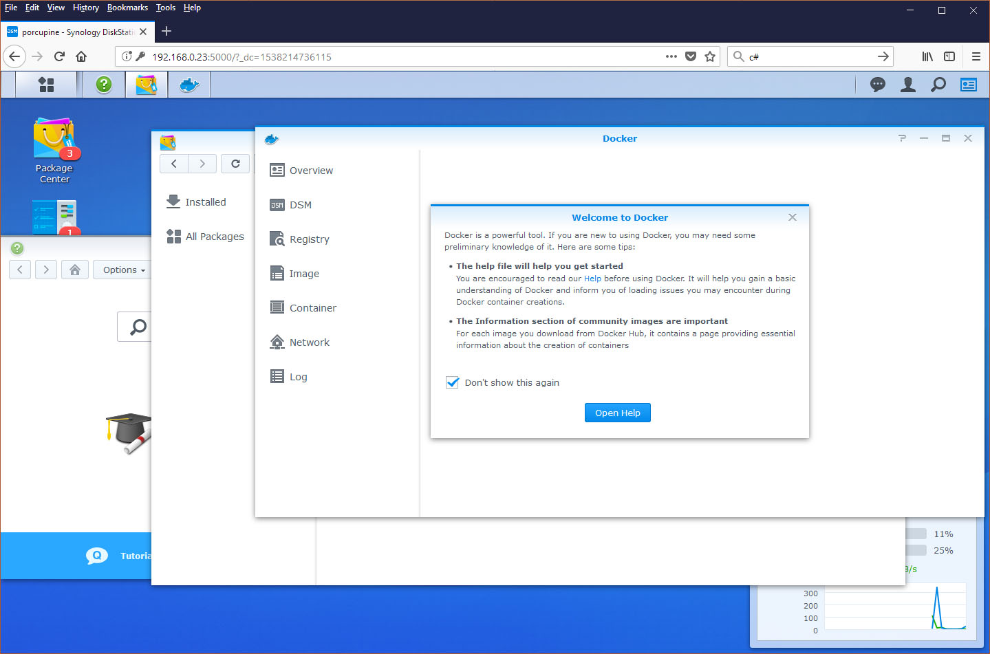Screen dimensions: 990x654
Task: Open the Bookmarks menu in Firefox
Action: pos(127,8)
